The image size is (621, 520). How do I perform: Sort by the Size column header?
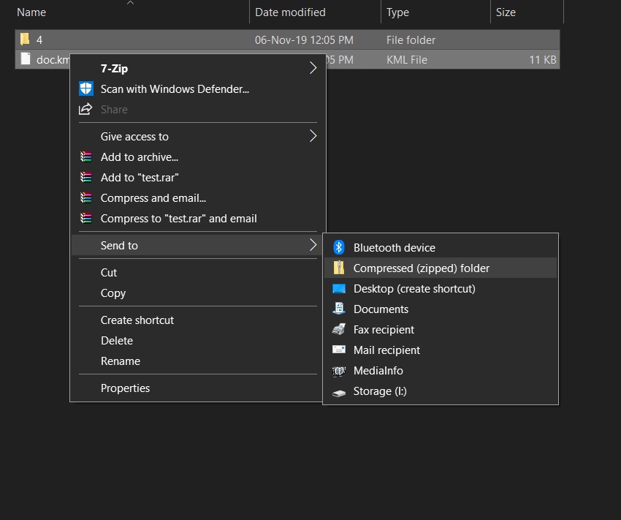click(x=506, y=12)
